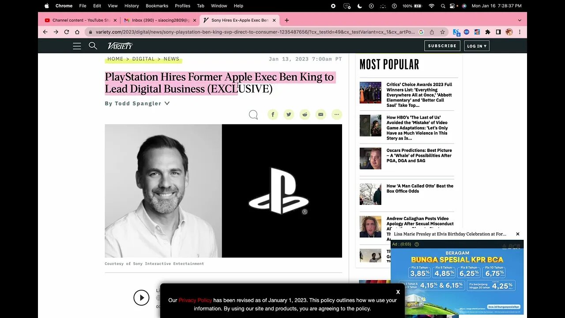Click HOME breadcrumb link
This screenshot has height=318, width=565.
[115, 59]
